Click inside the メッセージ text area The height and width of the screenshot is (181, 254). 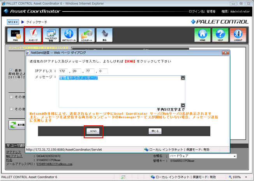pos(120,91)
